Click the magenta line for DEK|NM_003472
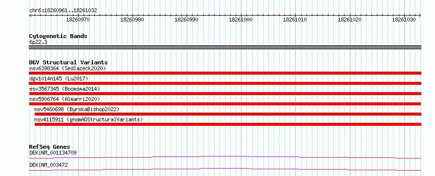The width and height of the screenshot is (435, 176). (x=225, y=169)
